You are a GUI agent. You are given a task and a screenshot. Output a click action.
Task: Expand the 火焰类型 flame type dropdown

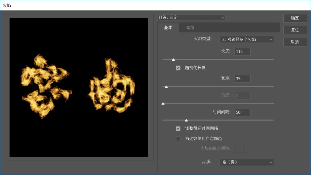click(x=246, y=39)
